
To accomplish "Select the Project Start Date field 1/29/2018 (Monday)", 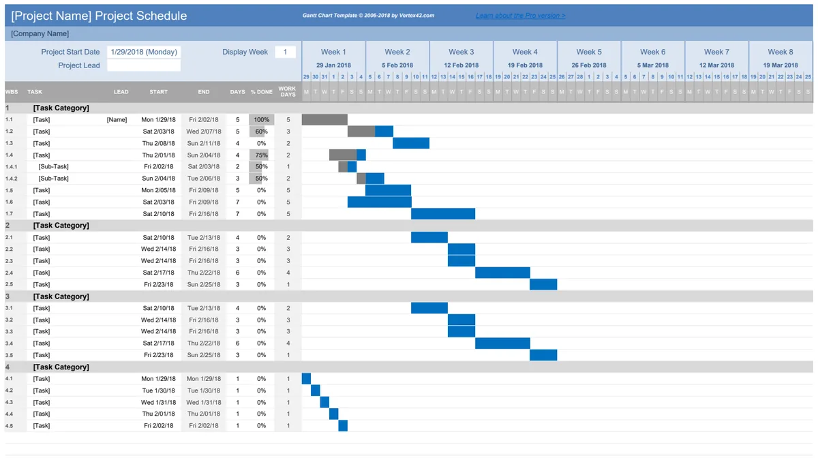I will pyautogui.click(x=144, y=52).
